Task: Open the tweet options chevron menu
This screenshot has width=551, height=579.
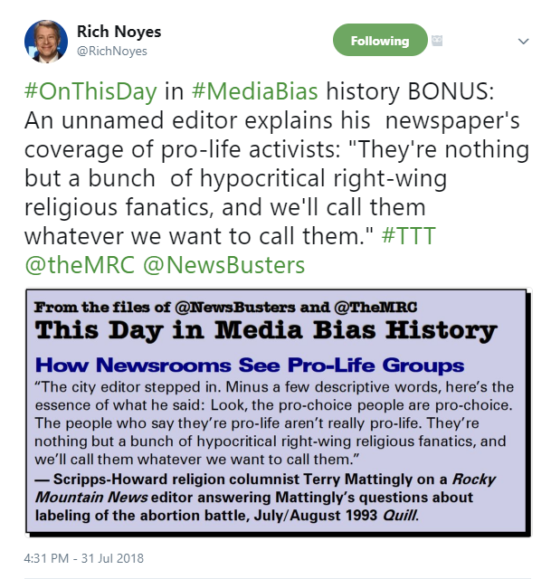Action: point(523,41)
